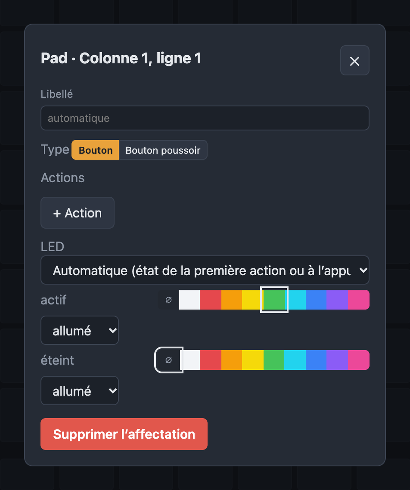Open the LED mode Automatique dropdown
This screenshot has height=490, width=410.
205,270
